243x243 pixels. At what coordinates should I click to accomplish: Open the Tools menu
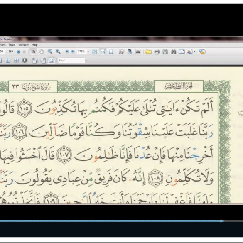tap(12, 45)
